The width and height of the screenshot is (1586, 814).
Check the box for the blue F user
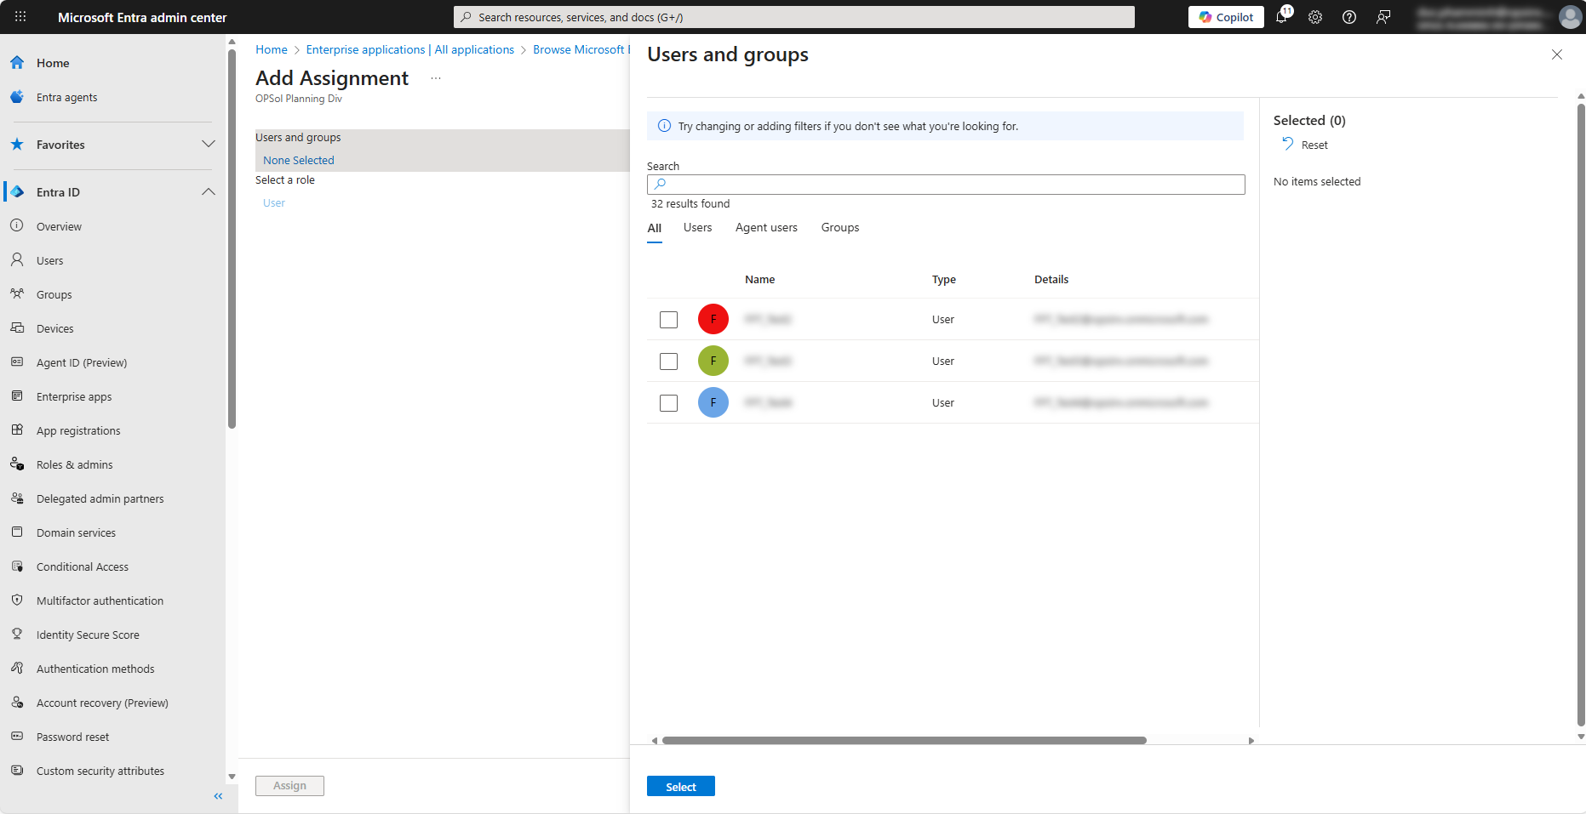(668, 403)
